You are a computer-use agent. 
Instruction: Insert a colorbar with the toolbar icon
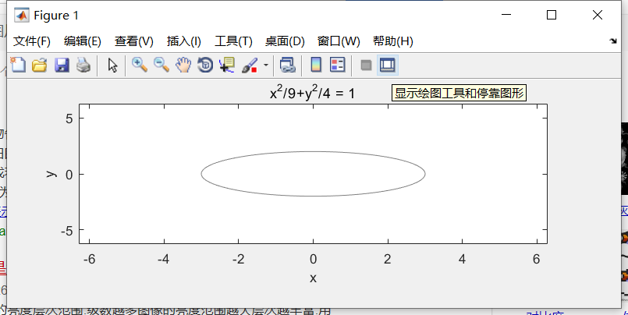tap(316, 65)
